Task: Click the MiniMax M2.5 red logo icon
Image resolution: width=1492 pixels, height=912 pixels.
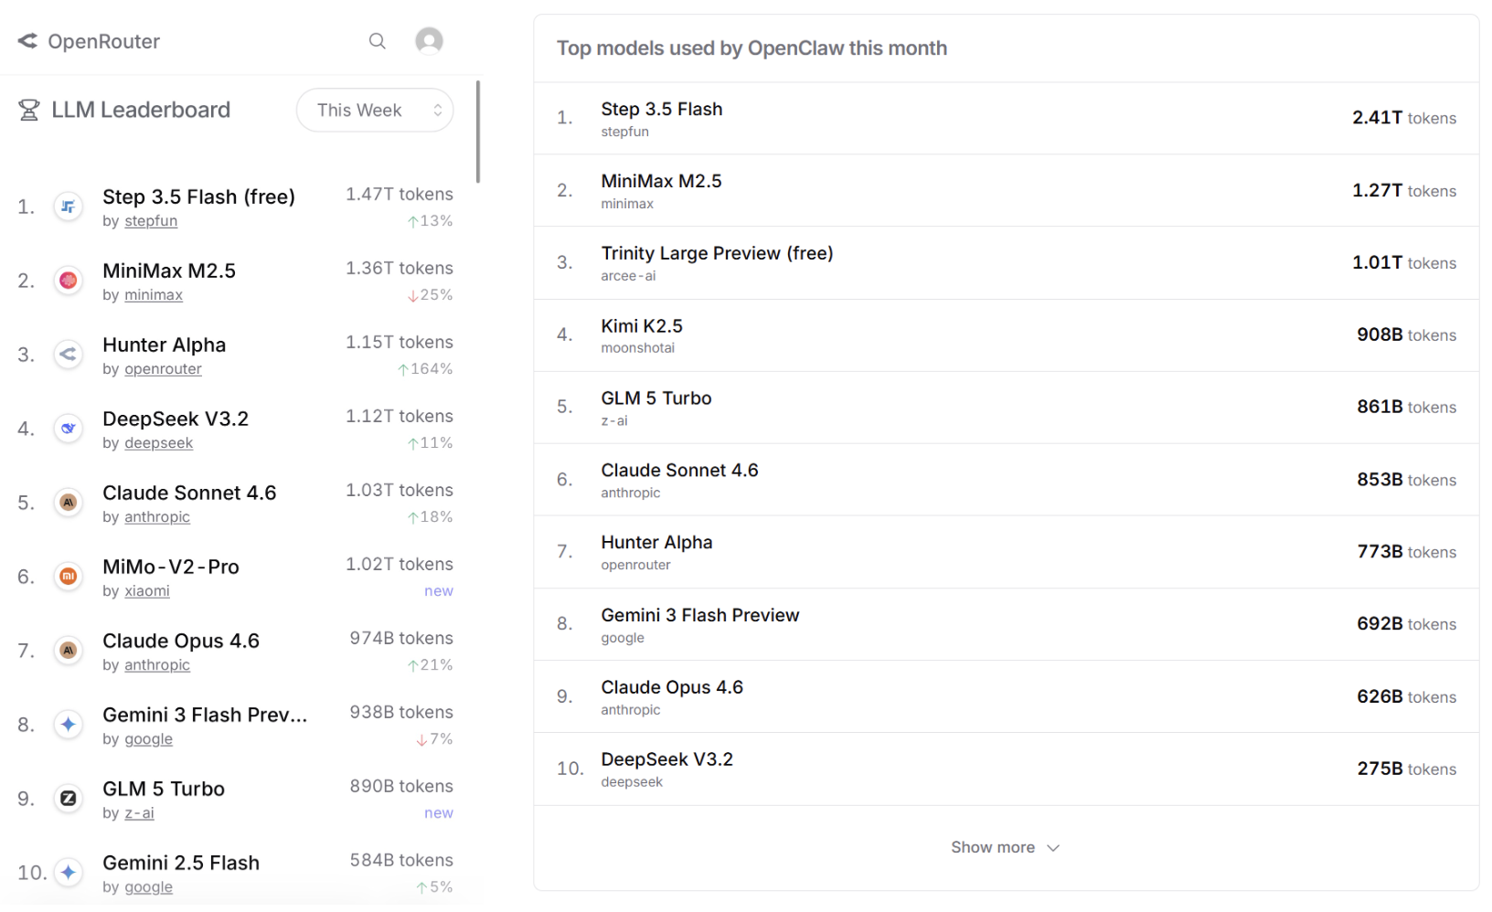Action: click(69, 281)
